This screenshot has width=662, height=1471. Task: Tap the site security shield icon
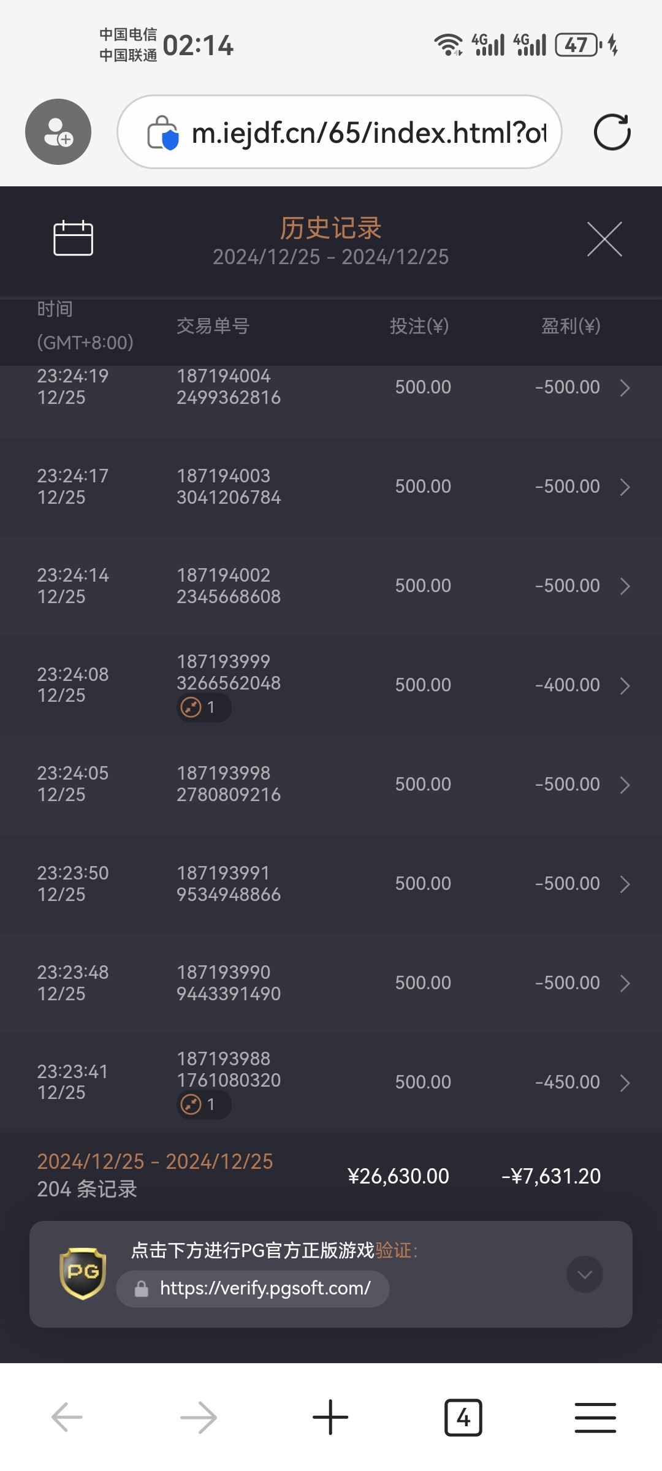(163, 132)
